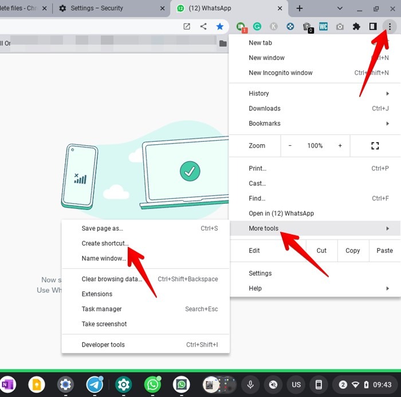The height and width of the screenshot is (397, 401).
Task: Click the green extension with red 1 badge
Action: tap(241, 27)
